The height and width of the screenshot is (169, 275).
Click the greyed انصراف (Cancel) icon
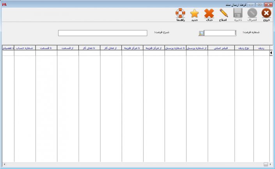(x=252, y=14)
